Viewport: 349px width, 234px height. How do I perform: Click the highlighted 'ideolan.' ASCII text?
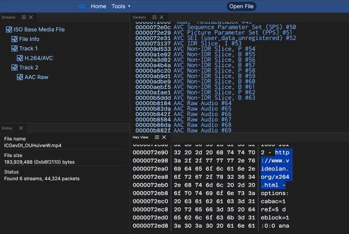275,169
